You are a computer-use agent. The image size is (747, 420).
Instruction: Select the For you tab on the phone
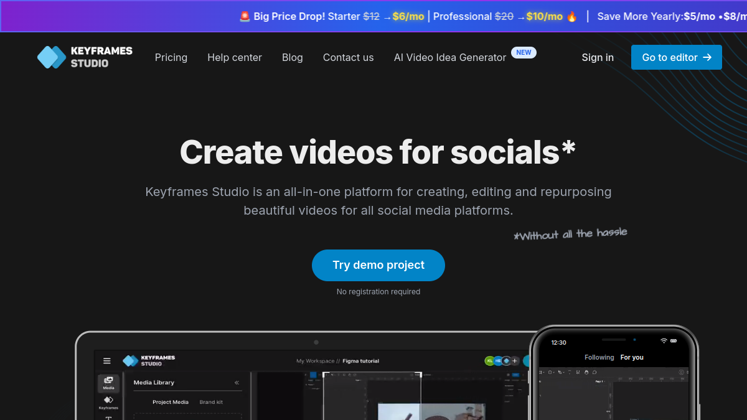632,357
